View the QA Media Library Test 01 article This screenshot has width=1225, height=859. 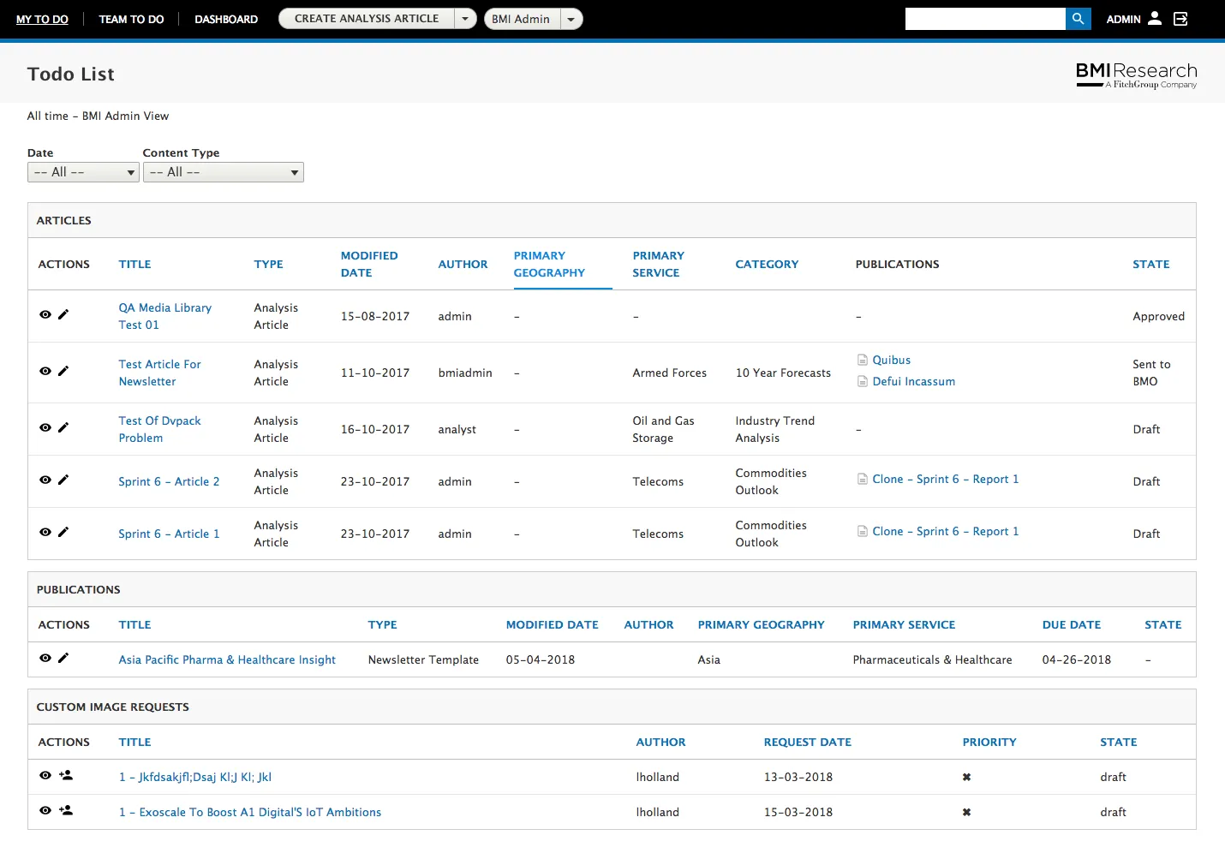point(45,315)
